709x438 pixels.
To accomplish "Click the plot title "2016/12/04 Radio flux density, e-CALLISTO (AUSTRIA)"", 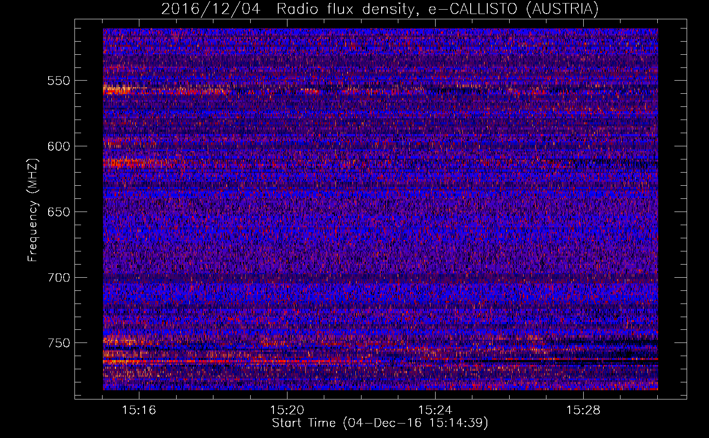I will tap(380, 9).
